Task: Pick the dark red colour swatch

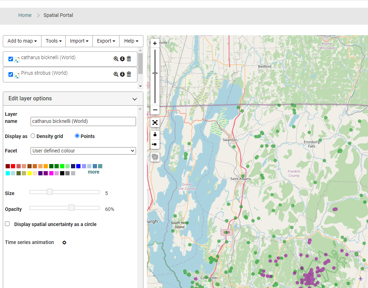Action: click(x=8, y=166)
